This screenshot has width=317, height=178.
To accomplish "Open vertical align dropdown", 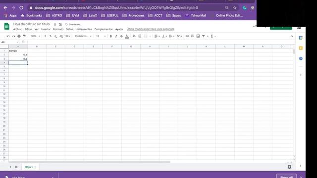I will [164, 36].
